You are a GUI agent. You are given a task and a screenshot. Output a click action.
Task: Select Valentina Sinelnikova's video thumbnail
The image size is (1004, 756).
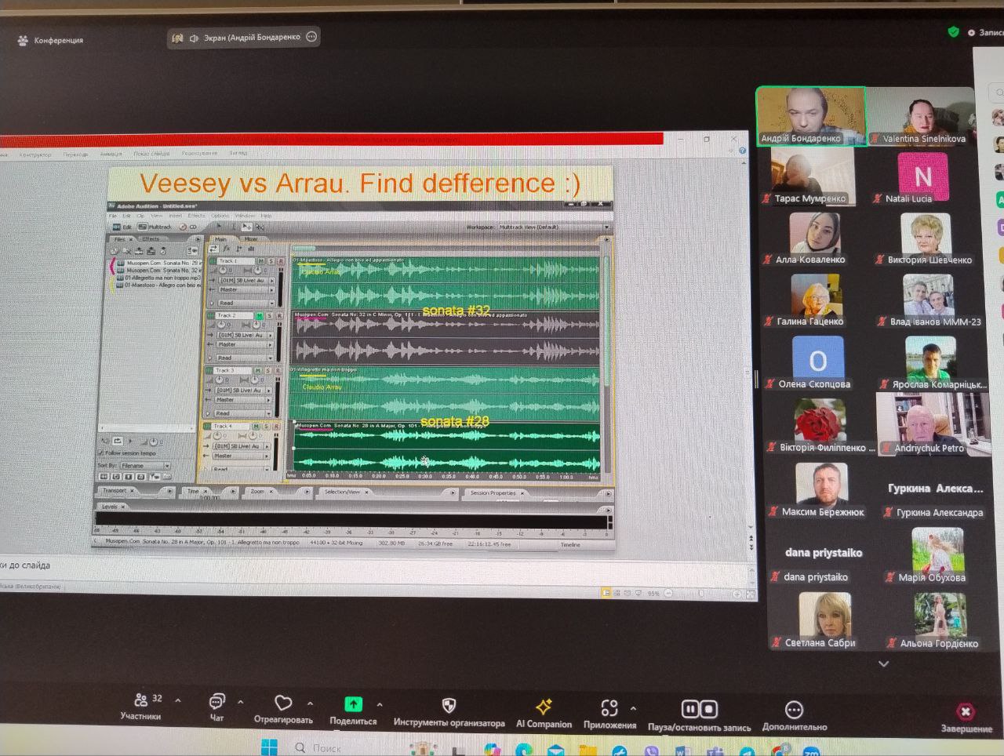(922, 116)
